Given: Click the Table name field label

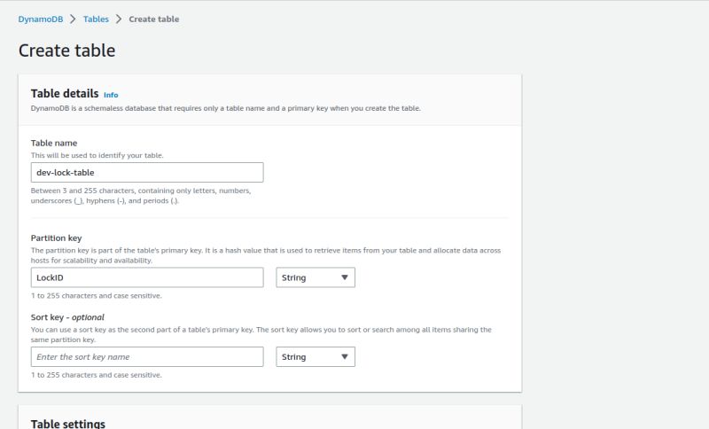Looking at the screenshot, I should tap(54, 143).
